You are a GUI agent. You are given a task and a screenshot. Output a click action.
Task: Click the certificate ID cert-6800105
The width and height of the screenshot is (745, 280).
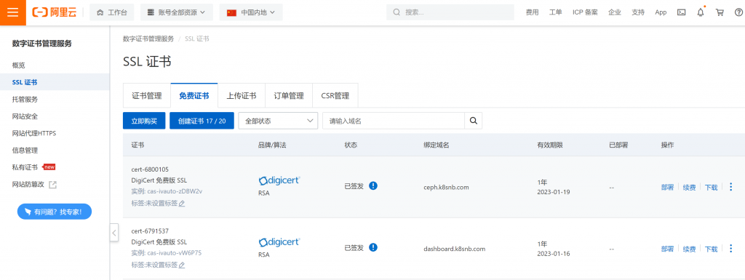coord(150,169)
